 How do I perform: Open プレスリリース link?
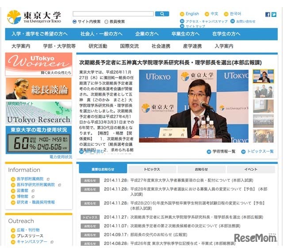(30, 236)
